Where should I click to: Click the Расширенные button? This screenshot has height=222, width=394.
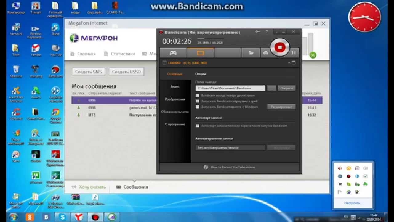(x=281, y=107)
